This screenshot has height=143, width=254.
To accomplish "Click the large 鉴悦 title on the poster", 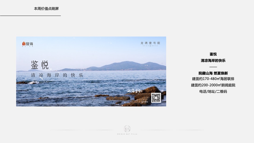I will tap(40, 65).
